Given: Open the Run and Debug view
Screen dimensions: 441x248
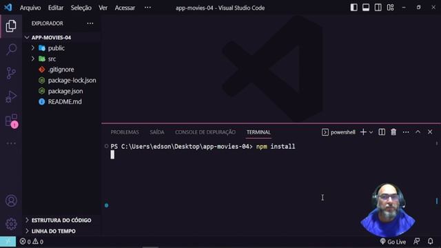Looking at the screenshot, I should [11, 96].
